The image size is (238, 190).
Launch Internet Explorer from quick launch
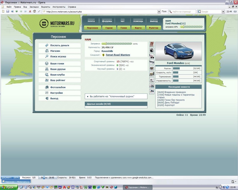pyautogui.click(x=99, y=187)
